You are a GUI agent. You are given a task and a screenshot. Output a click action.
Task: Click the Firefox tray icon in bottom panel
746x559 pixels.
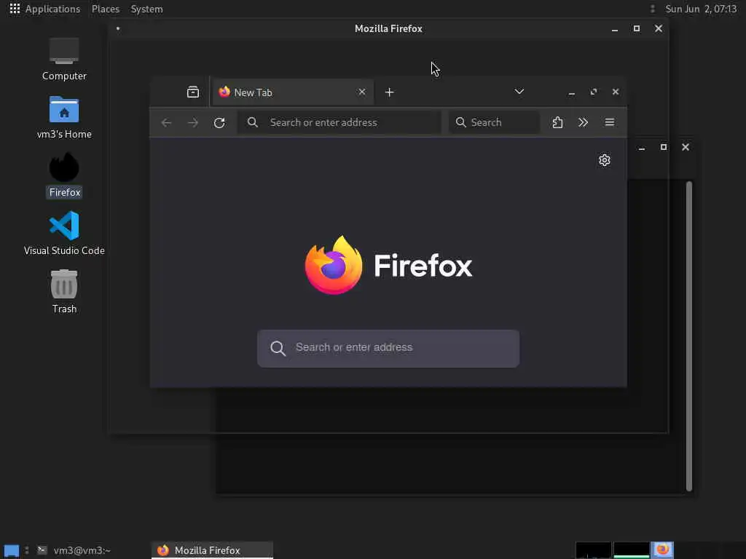point(662,550)
